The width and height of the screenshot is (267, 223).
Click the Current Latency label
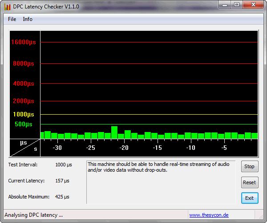(26, 181)
